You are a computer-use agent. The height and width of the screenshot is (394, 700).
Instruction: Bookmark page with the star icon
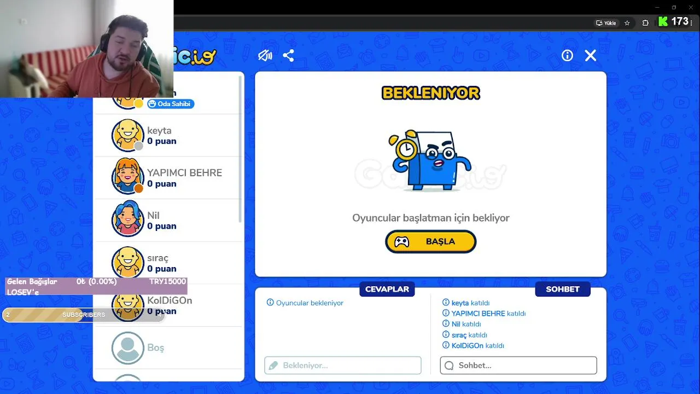click(x=627, y=23)
